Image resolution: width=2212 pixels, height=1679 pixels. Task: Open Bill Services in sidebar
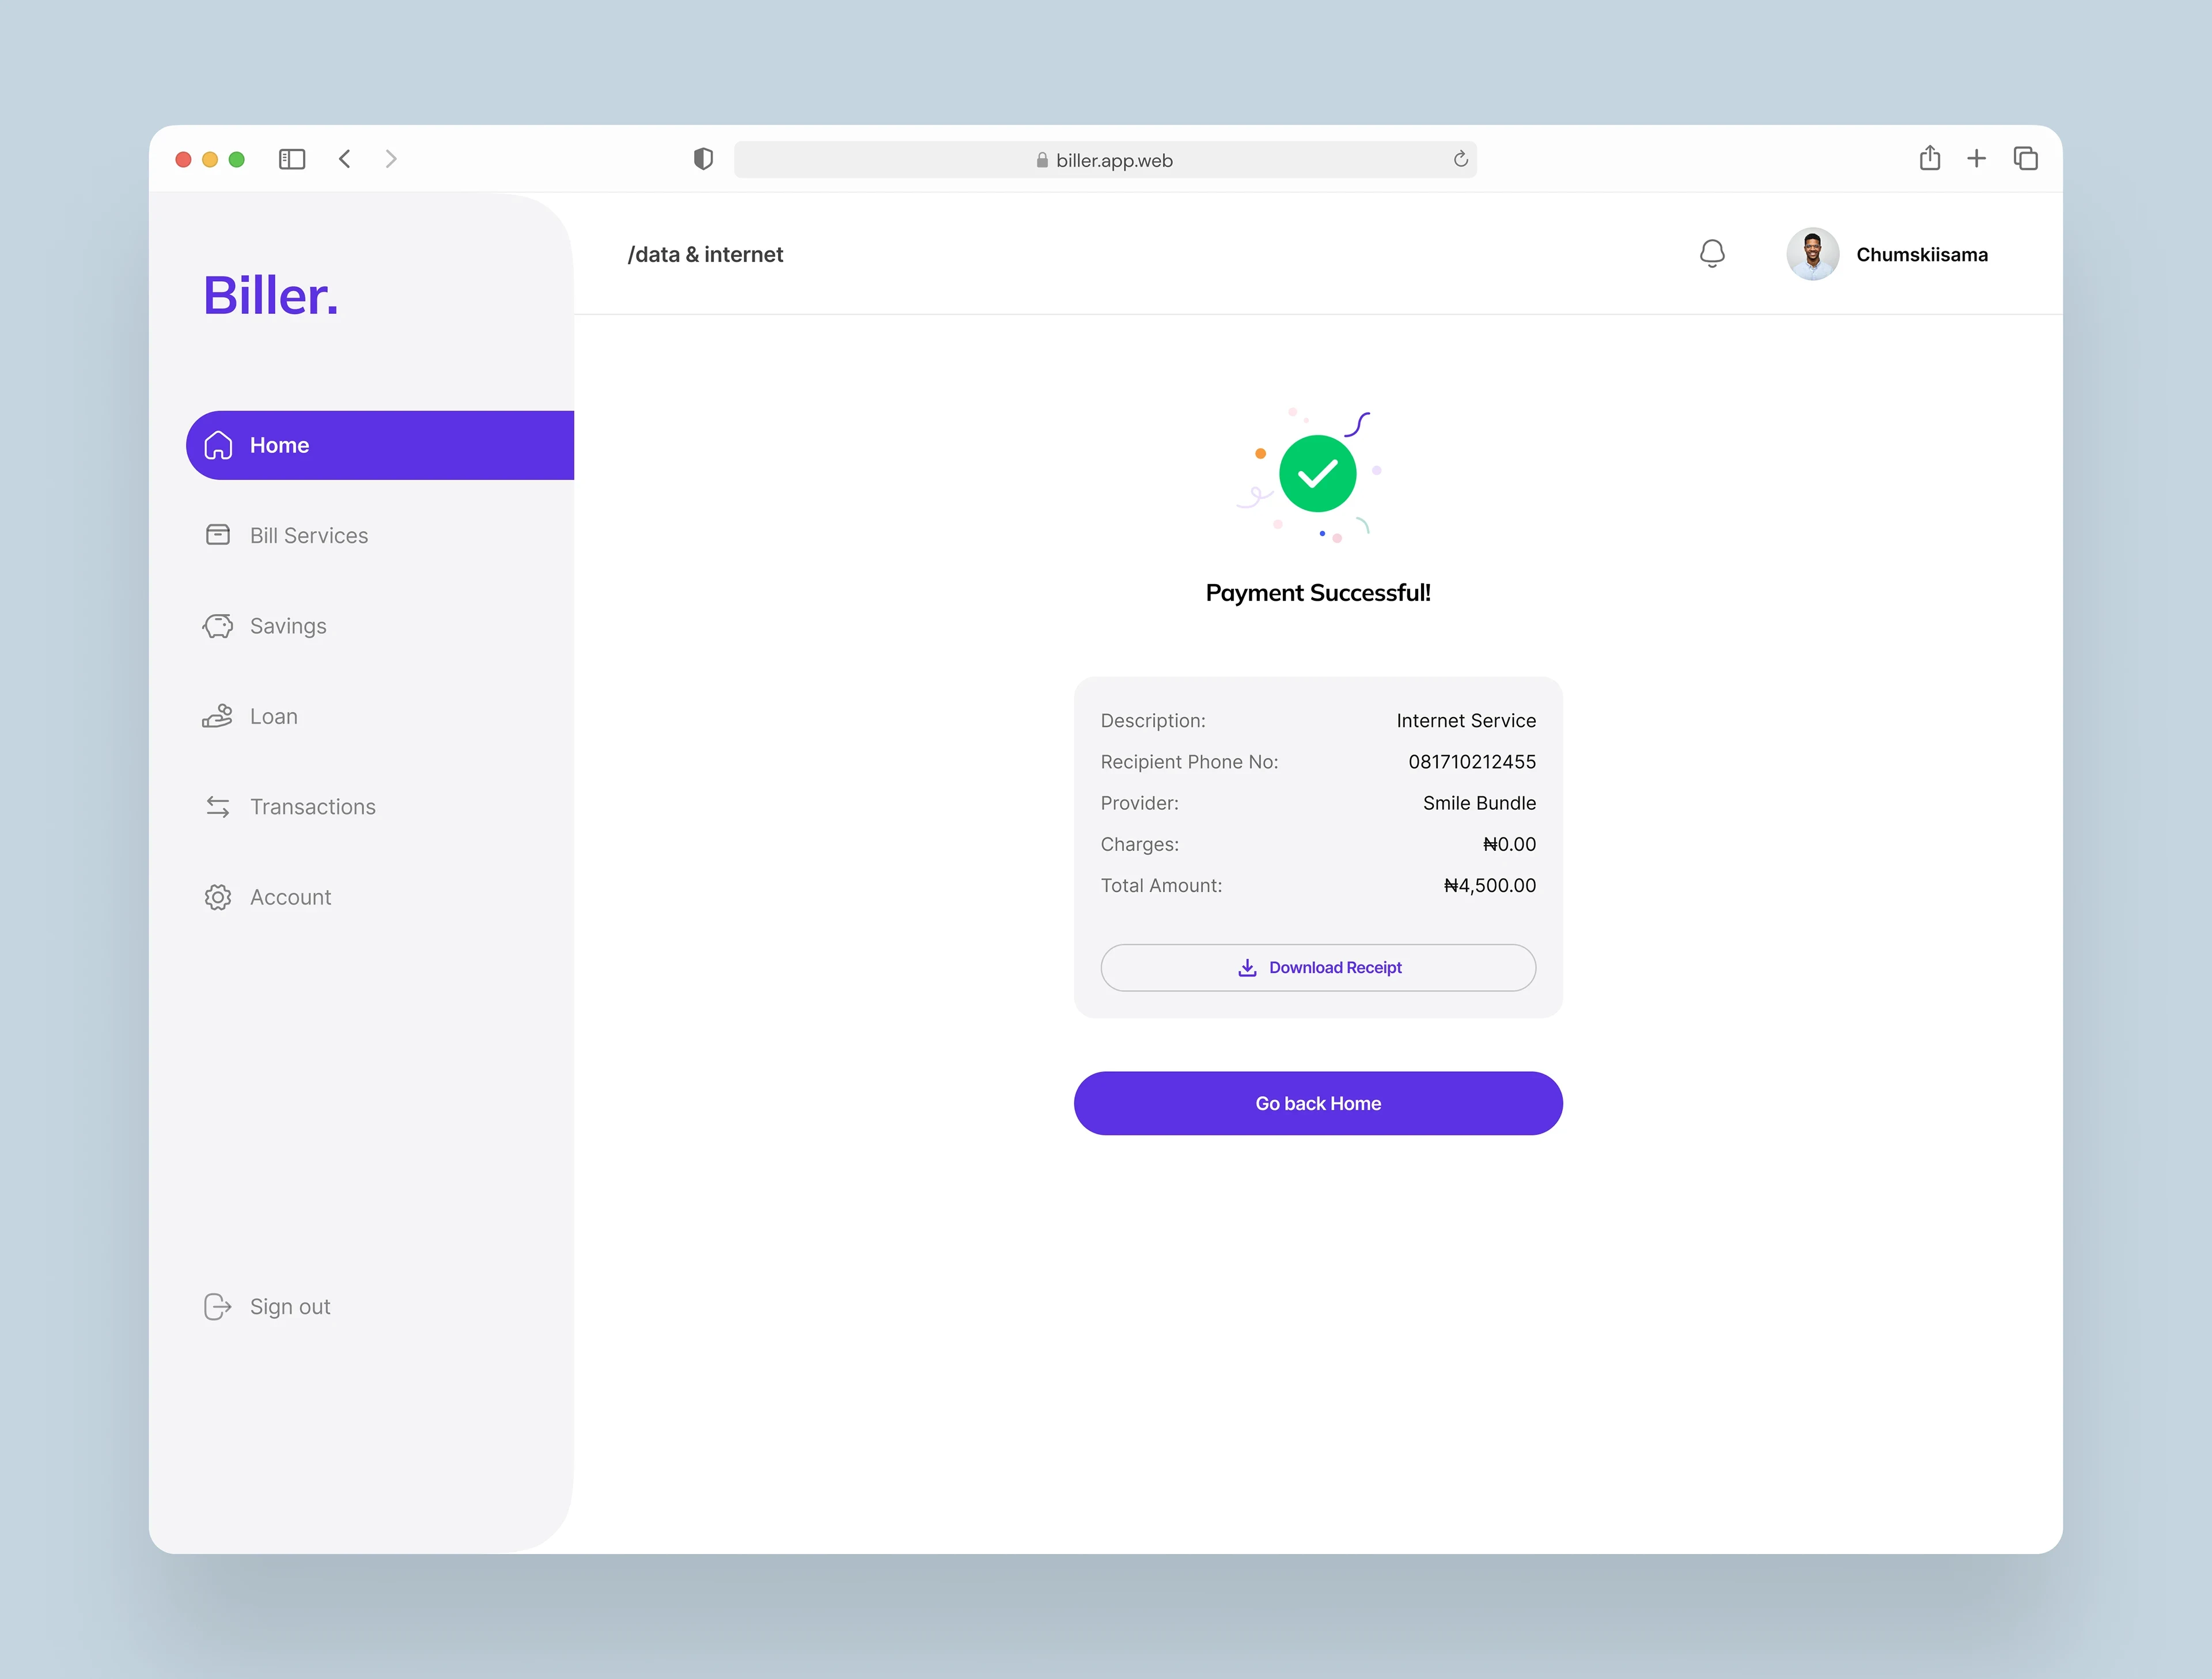[308, 535]
